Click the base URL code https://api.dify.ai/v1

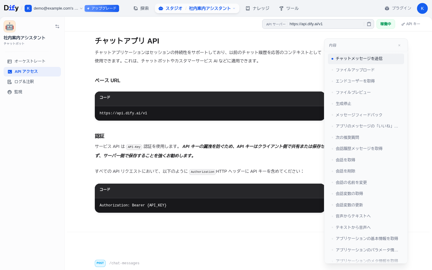pos(123,113)
